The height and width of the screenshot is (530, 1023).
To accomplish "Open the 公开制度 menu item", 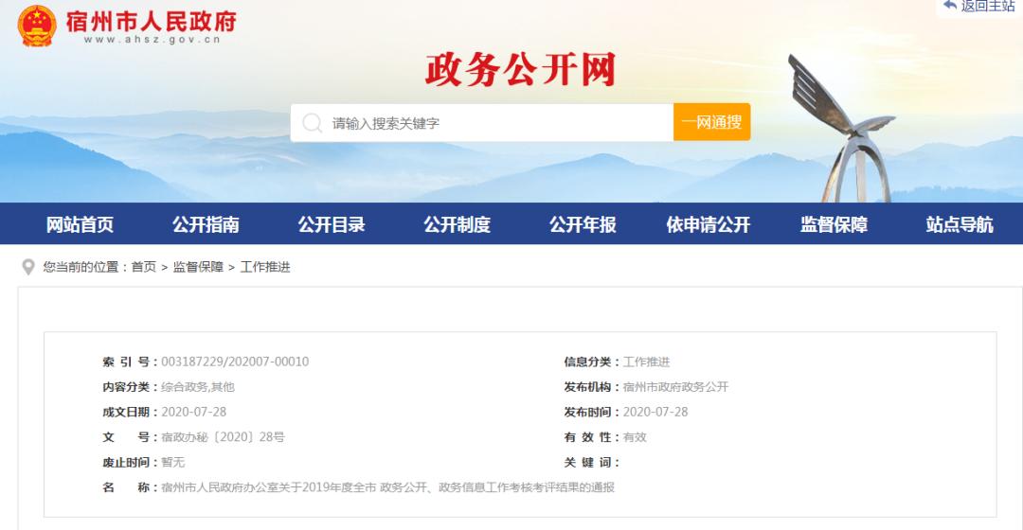I will [x=457, y=224].
